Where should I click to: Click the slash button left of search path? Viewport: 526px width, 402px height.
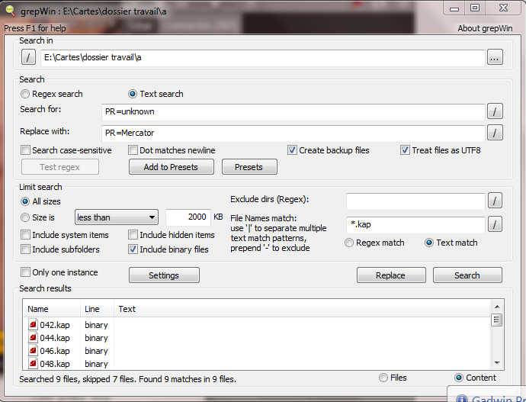(x=28, y=57)
